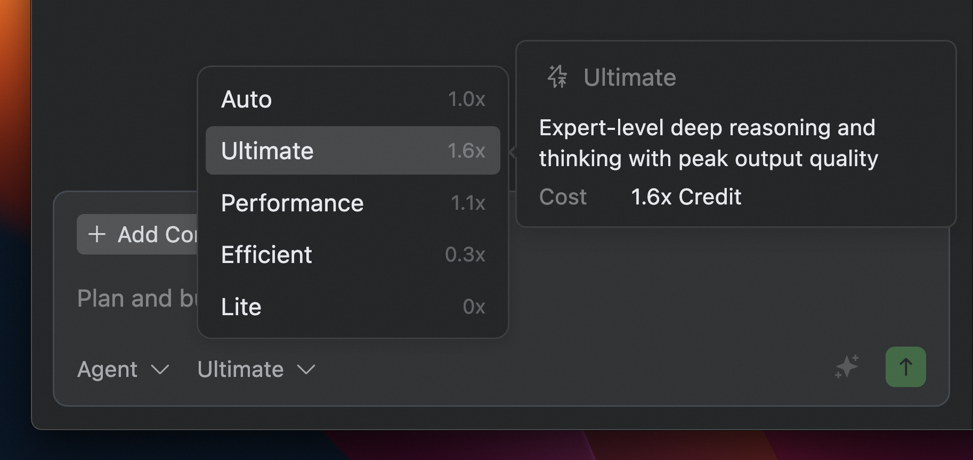Click the Ultimate title in tooltip panel

point(629,78)
